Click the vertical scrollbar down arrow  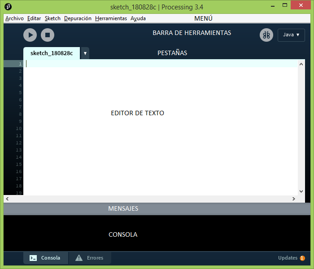[x=301, y=191]
